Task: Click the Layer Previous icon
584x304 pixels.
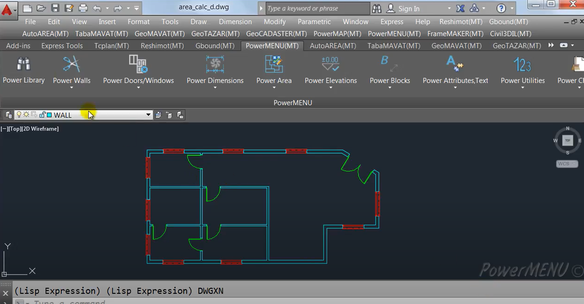Action: click(169, 115)
